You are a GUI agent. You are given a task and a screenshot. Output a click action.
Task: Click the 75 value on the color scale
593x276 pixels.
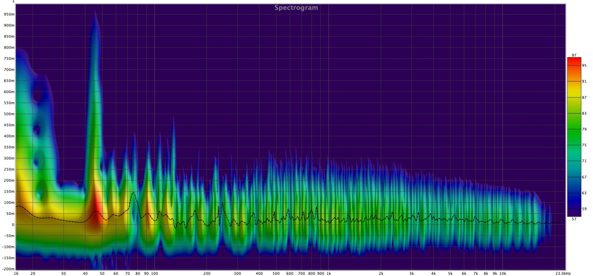click(584, 145)
